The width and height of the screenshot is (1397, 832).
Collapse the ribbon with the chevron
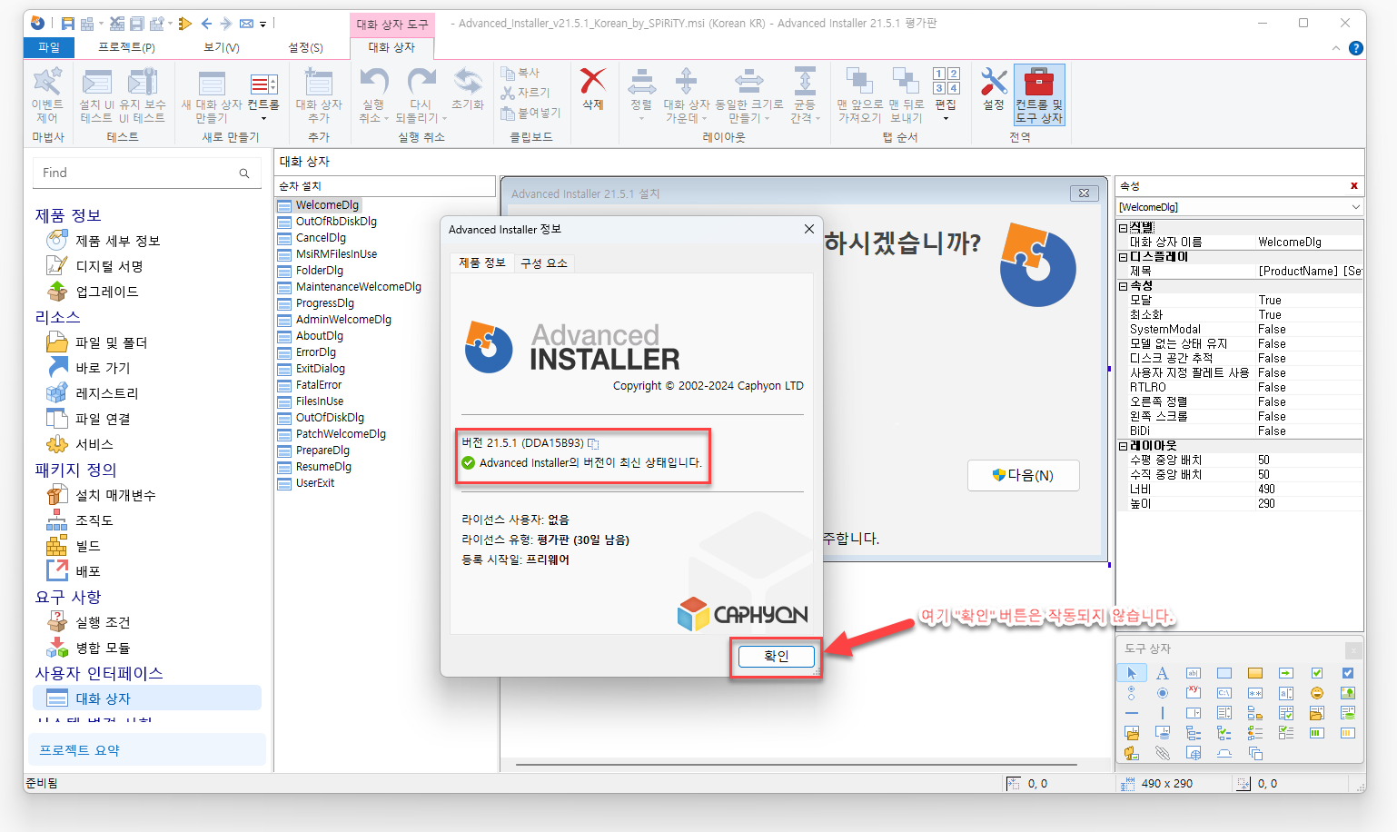pos(1335,48)
